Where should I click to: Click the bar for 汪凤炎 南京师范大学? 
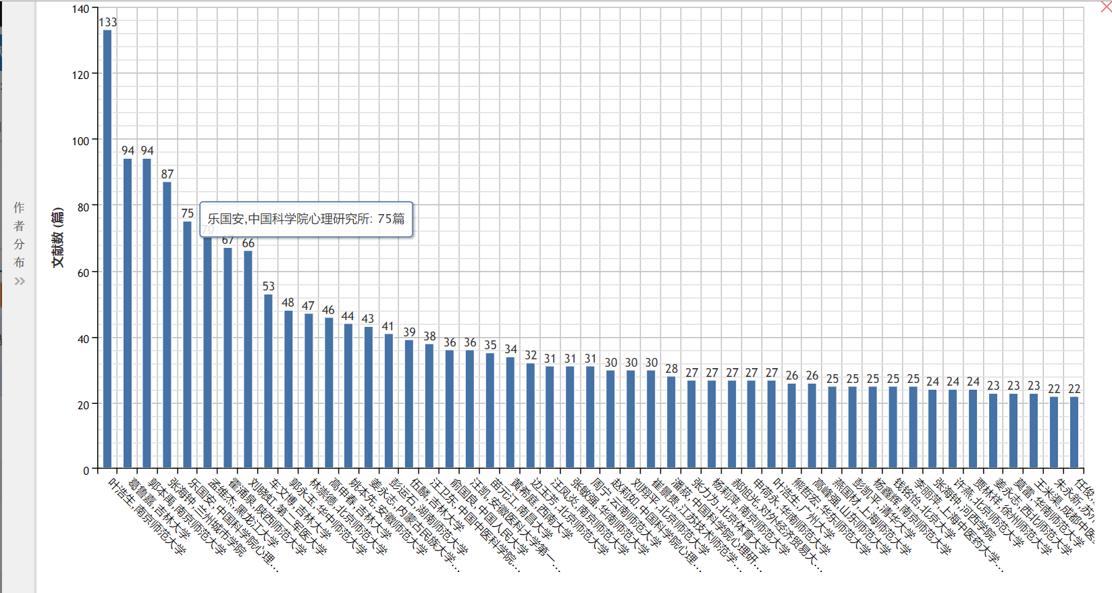point(550,417)
